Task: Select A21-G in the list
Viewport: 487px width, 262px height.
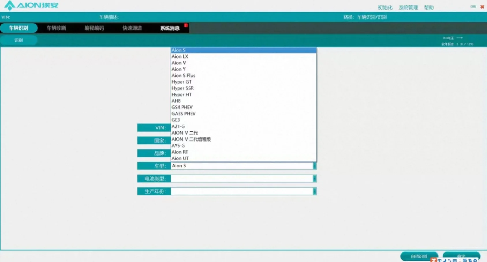Action: (x=244, y=126)
